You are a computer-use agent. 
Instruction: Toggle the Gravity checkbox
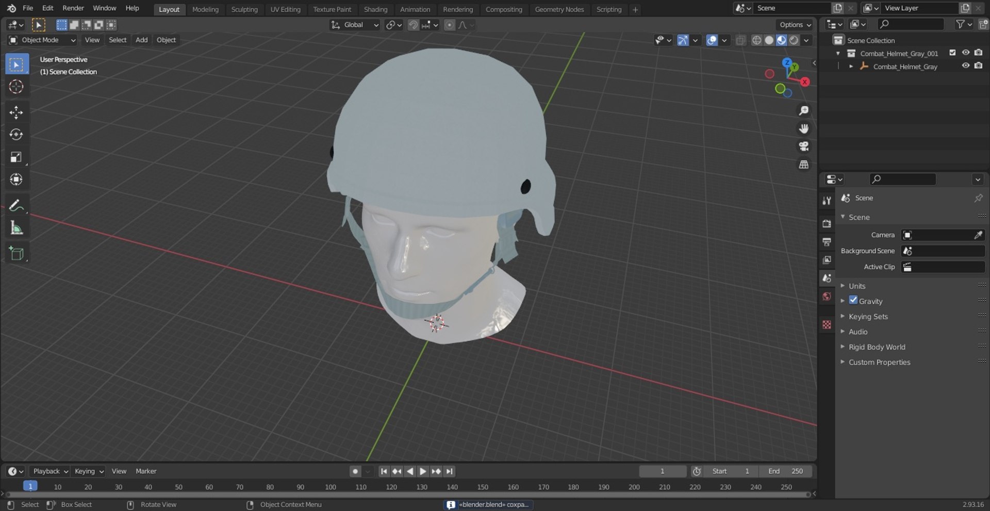pyautogui.click(x=853, y=300)
